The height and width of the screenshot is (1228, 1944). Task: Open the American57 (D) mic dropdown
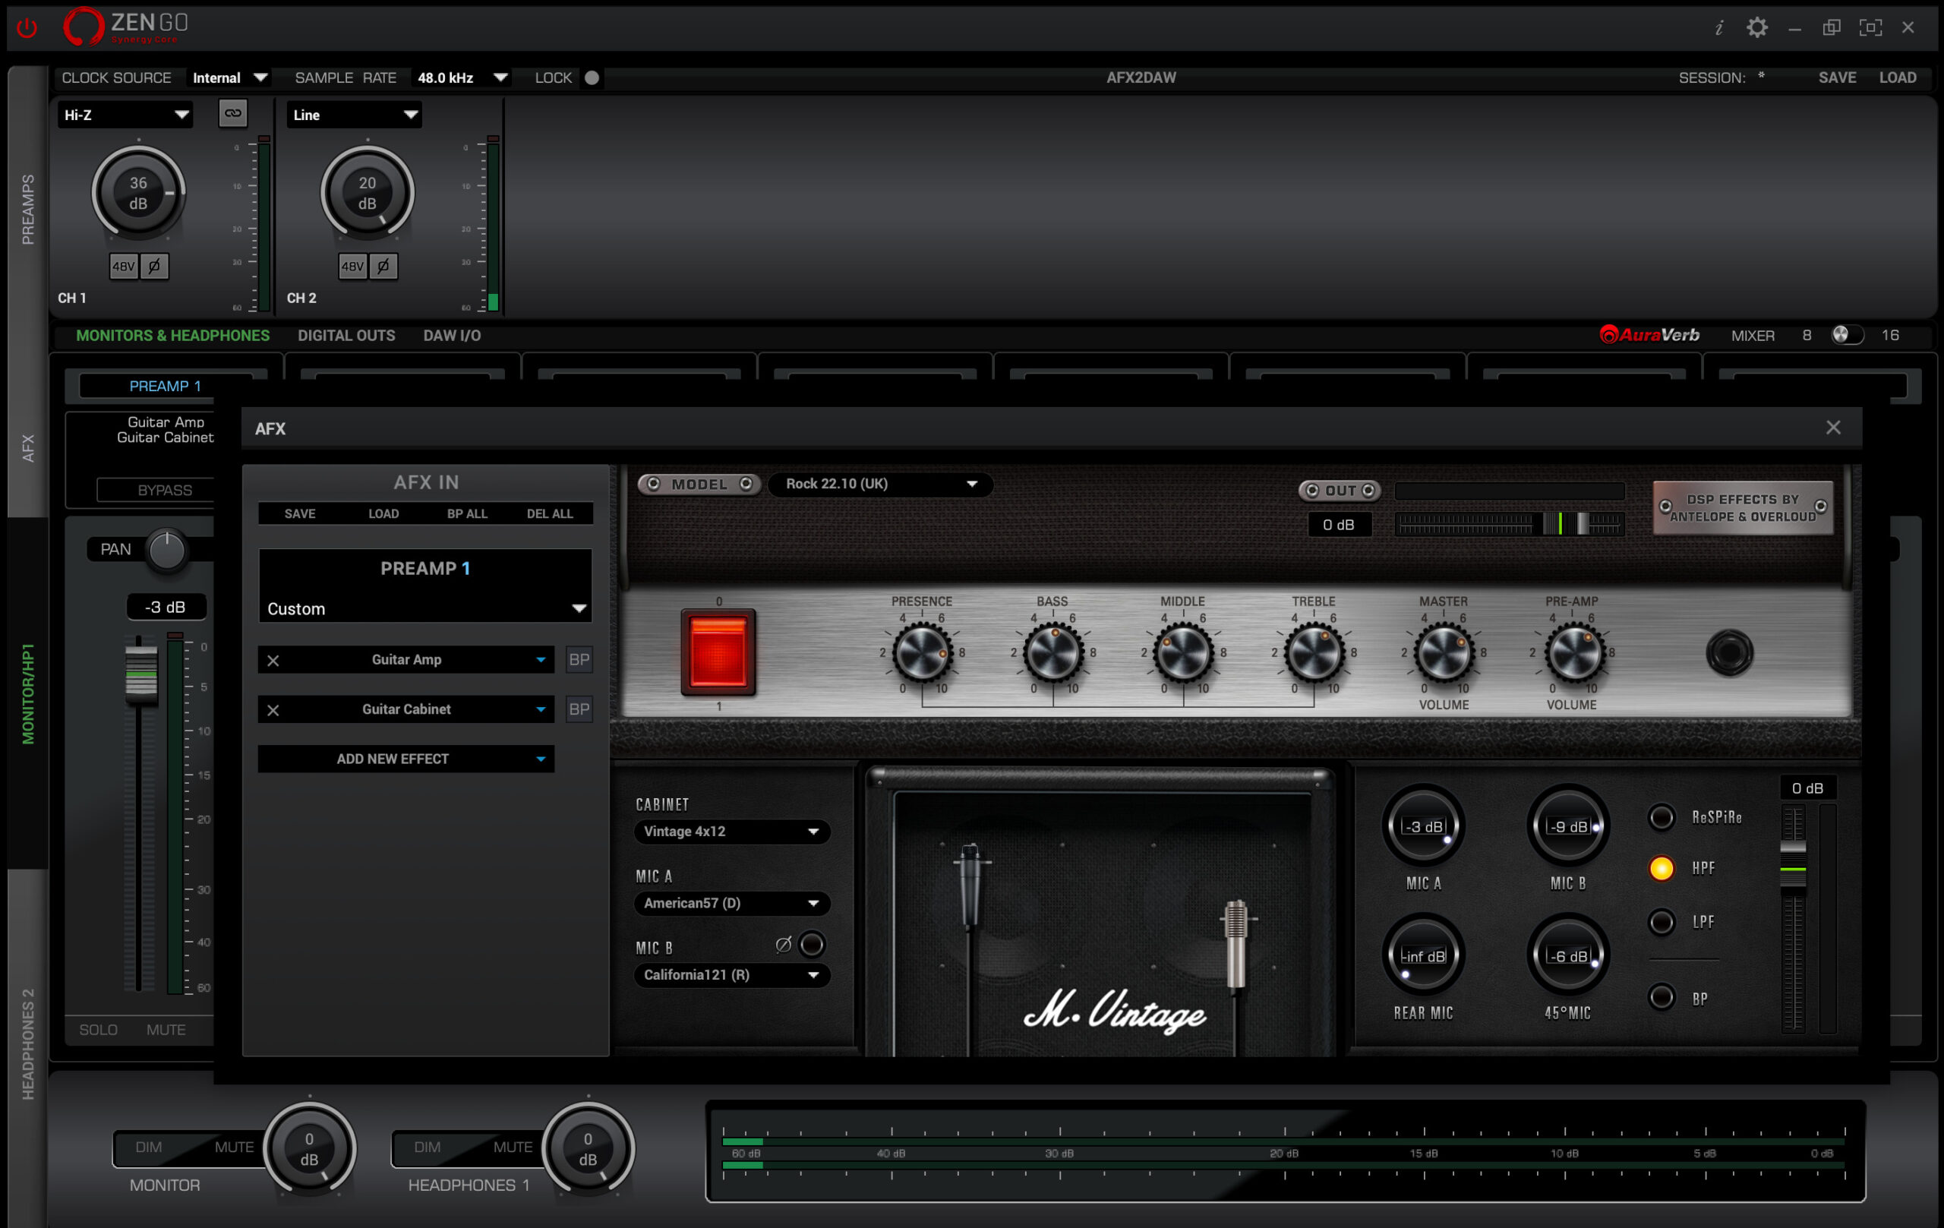point(731,904)
